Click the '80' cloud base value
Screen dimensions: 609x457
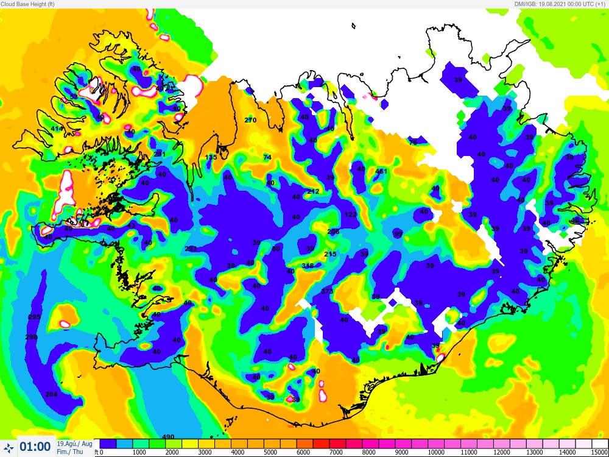tap(276, 249)
